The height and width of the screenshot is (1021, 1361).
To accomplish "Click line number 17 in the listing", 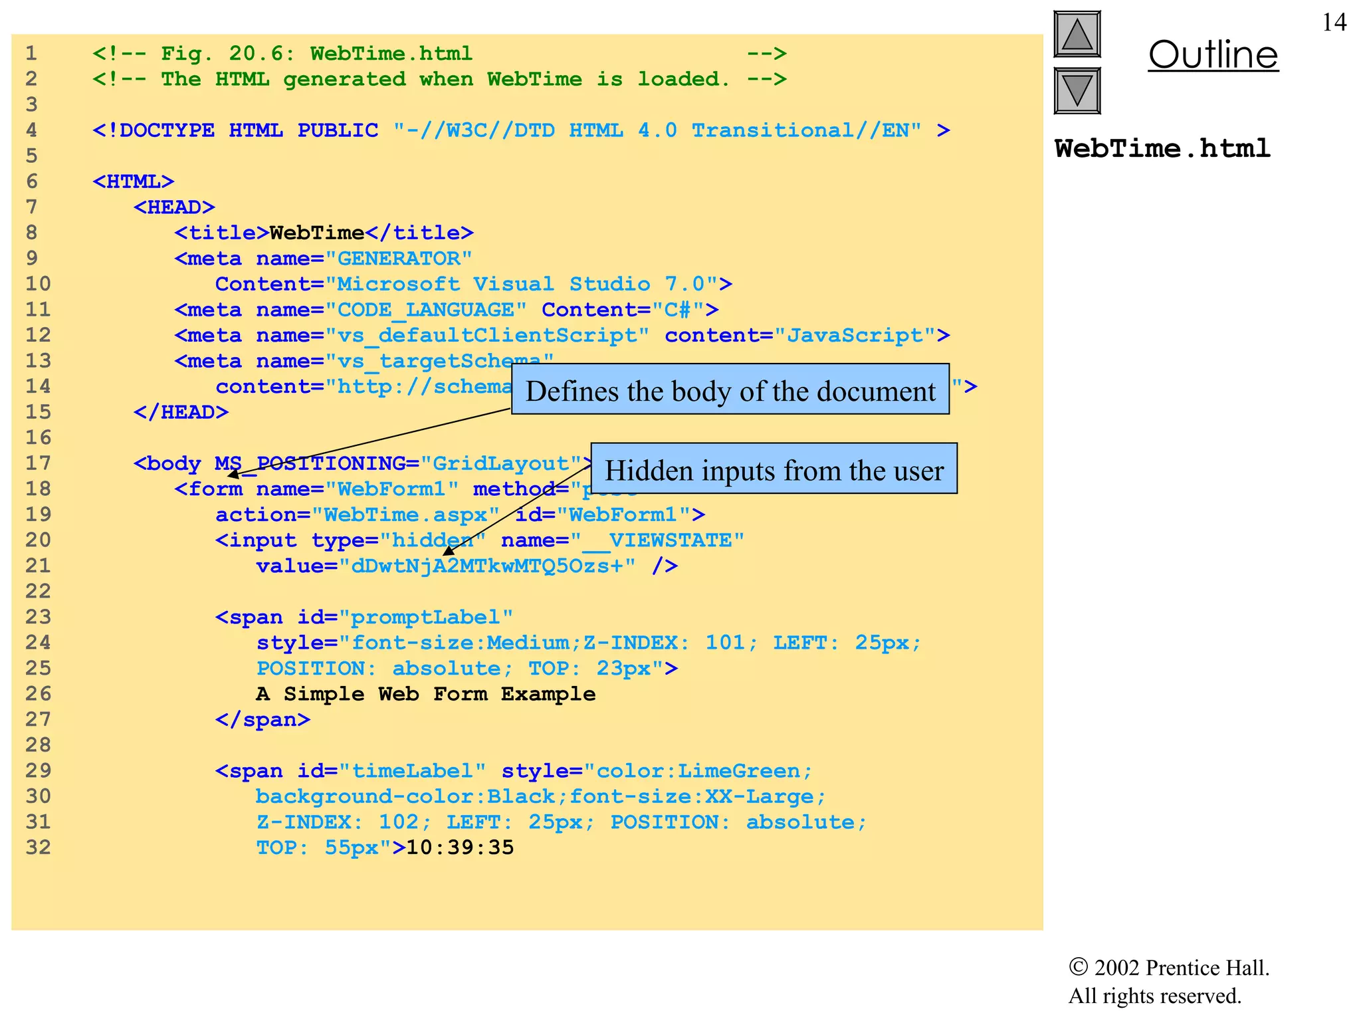I will (38, 463).
